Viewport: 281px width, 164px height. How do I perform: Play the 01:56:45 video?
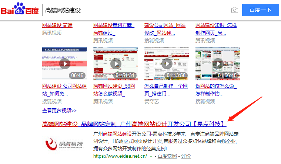(x=218, y=63)
